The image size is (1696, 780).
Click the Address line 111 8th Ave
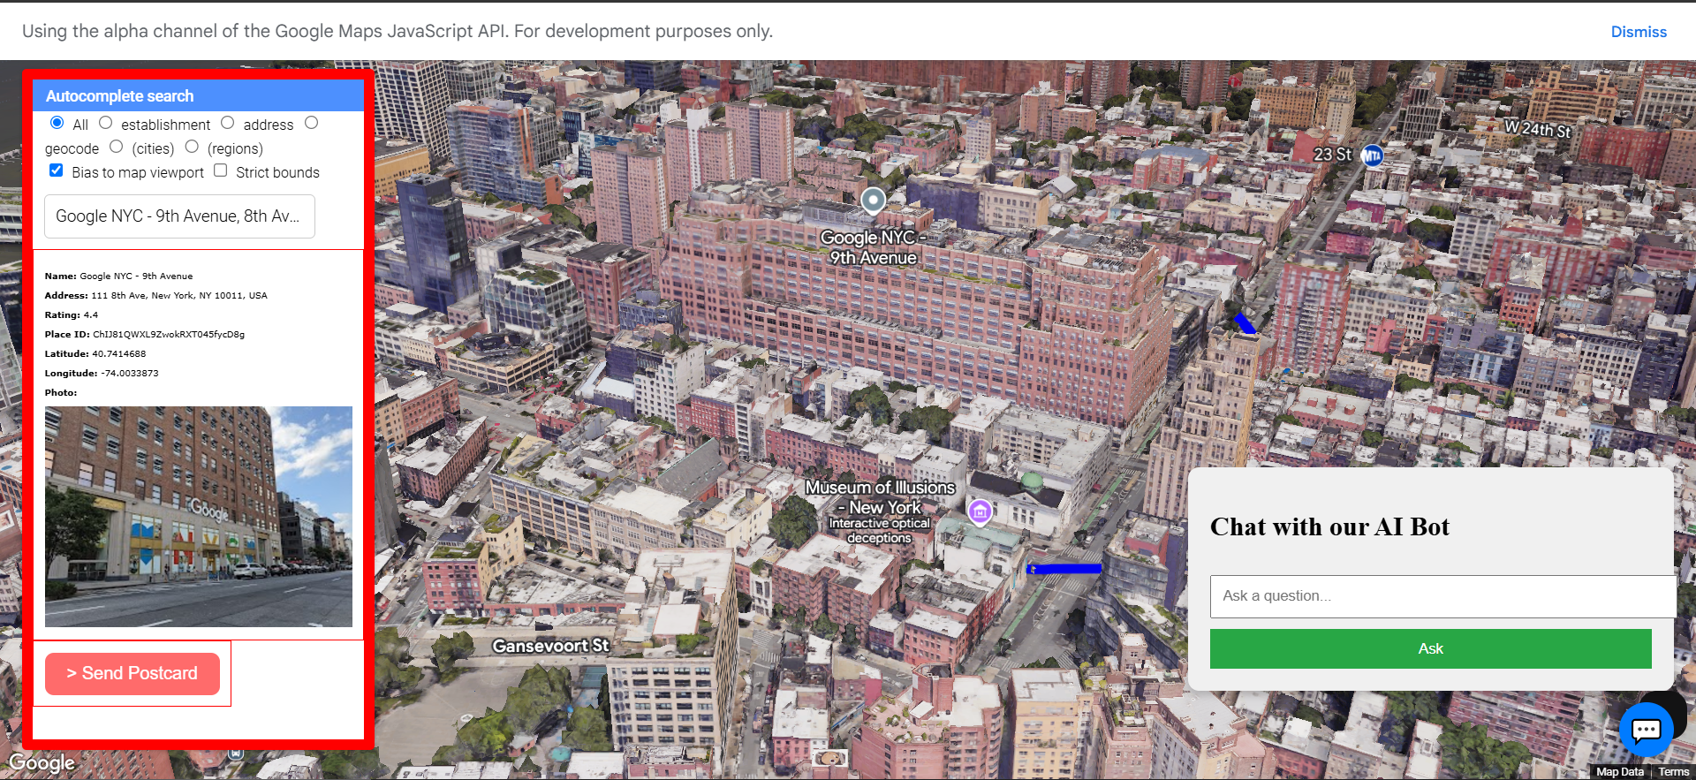(156, 296)
